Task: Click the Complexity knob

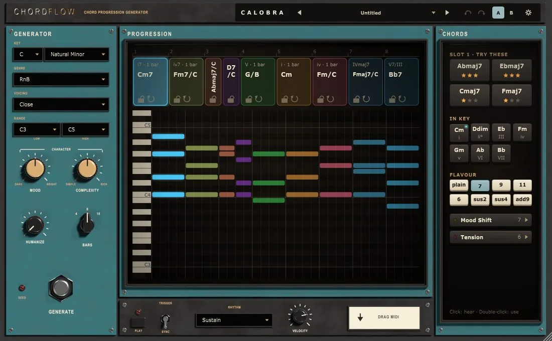Action: 87,168
